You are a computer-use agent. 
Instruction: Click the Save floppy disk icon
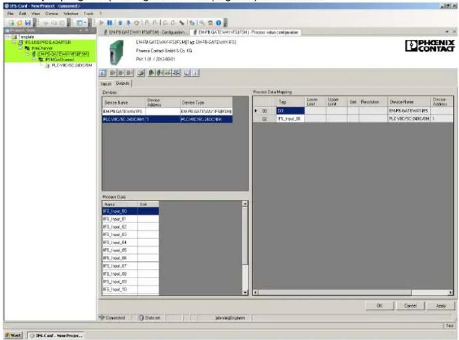coord(28,23)
